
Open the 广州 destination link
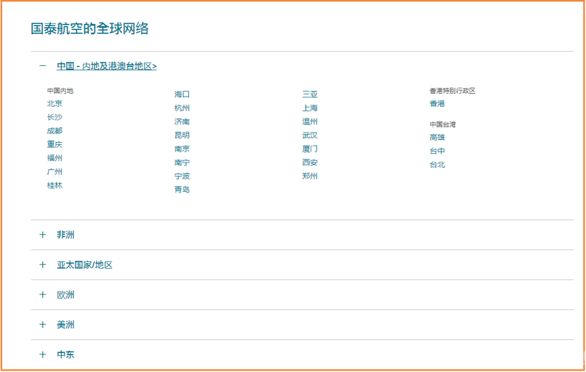55,171
